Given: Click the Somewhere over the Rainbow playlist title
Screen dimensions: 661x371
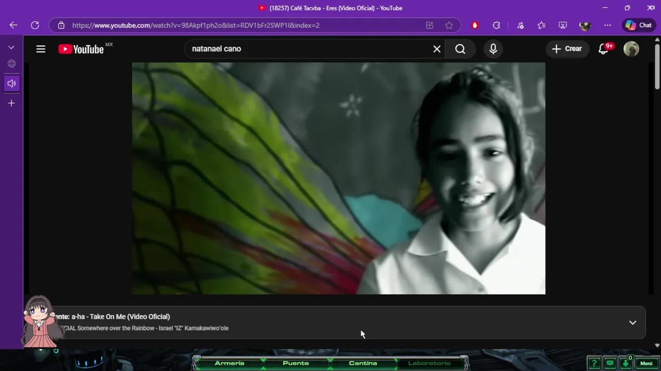Looking at the screenshot, I should click(153, 328).
